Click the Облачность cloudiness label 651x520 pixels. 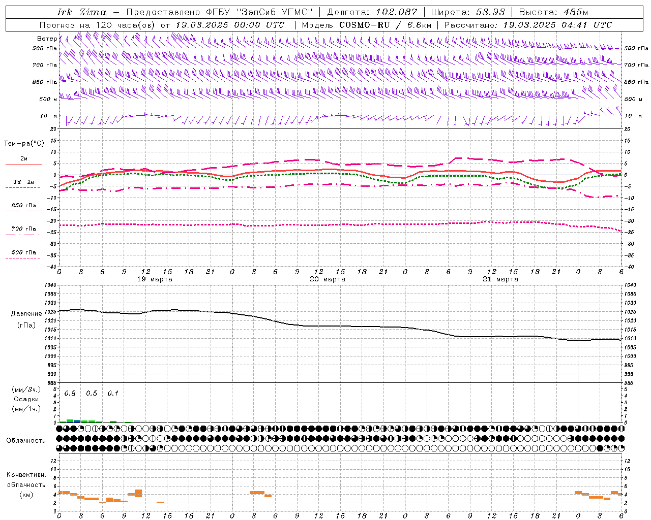pyautogui.click(x=26, y=441)
